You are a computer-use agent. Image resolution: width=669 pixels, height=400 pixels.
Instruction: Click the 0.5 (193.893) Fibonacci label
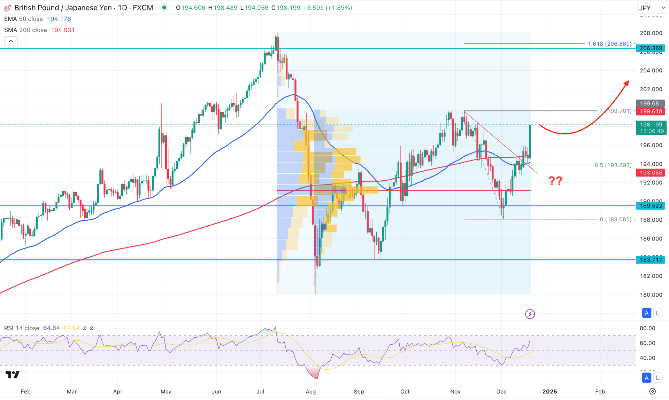[x=613, y=165]
